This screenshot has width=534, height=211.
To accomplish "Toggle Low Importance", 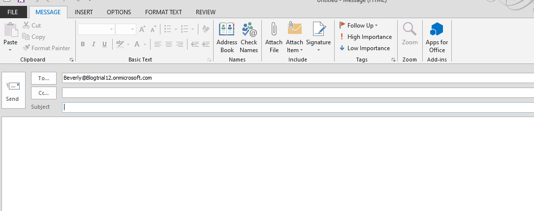I will (x=365, y=48).
